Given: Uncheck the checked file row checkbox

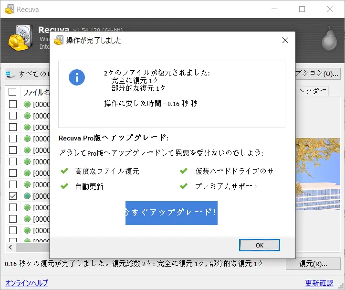Looking at the screenshot, I should (x=13, y=196).
